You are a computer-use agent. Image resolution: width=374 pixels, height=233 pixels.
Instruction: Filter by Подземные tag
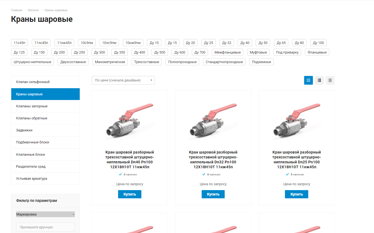(x=261, y=62)
